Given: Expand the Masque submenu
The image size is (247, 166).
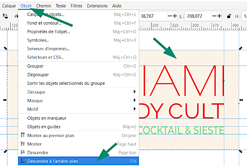Looking at the screenshot, I should coord(79,100).
